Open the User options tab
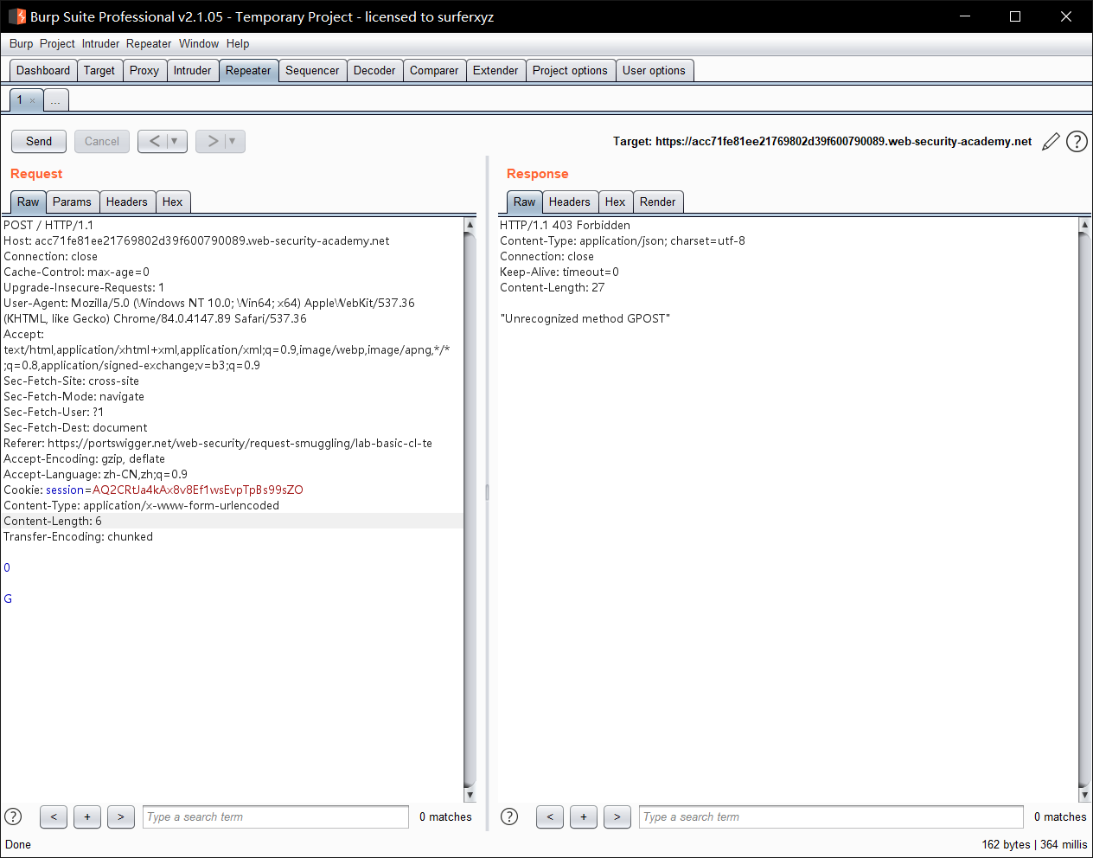Image resolution: width=1093 pixels, height=858 pixels. [x=654, y=71]
